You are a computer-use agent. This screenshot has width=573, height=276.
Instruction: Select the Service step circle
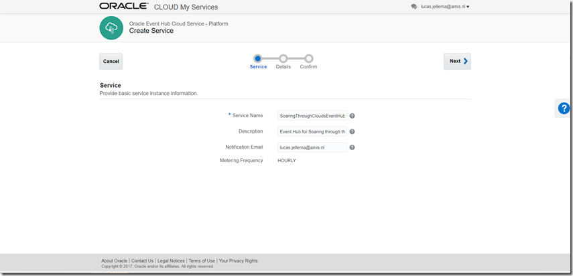point(257,58)
